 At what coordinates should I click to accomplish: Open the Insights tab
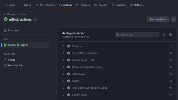(x=119, y=5)
